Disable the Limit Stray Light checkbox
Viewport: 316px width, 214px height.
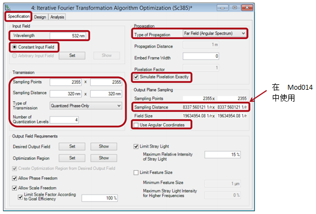[136, 146]
